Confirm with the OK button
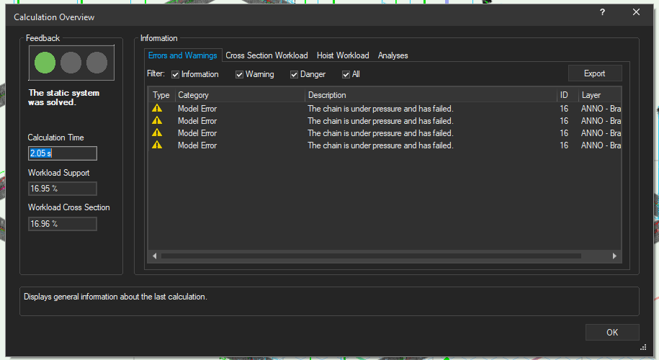Image resolution: width=659 pixels, height=360 pixels. point(611,332)
